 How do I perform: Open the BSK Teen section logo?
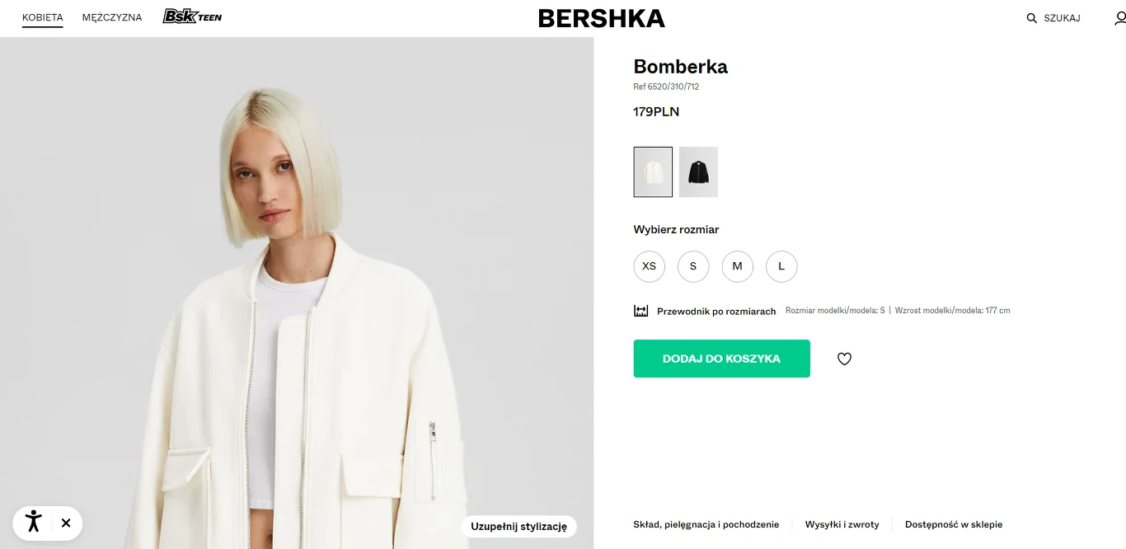[191, 16]
